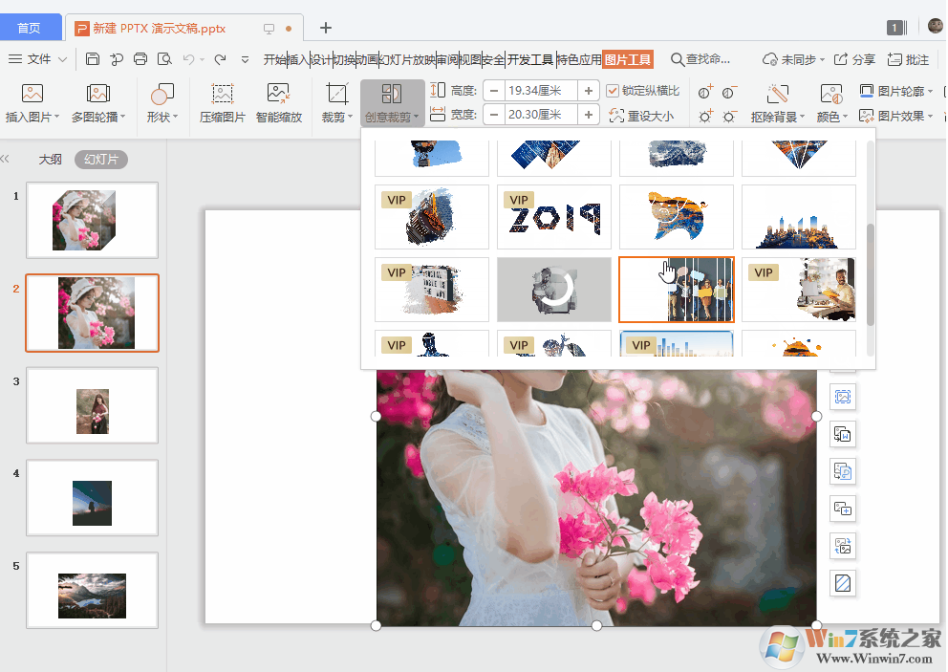
Task: Uncheck the 锁定纵横比 aspect ratio checkbox
Action: click(x=614, y=91)
